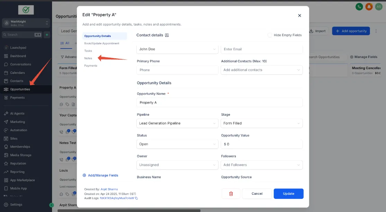
Task: Copy the audit log ID icon
Action: coord(136,198)
